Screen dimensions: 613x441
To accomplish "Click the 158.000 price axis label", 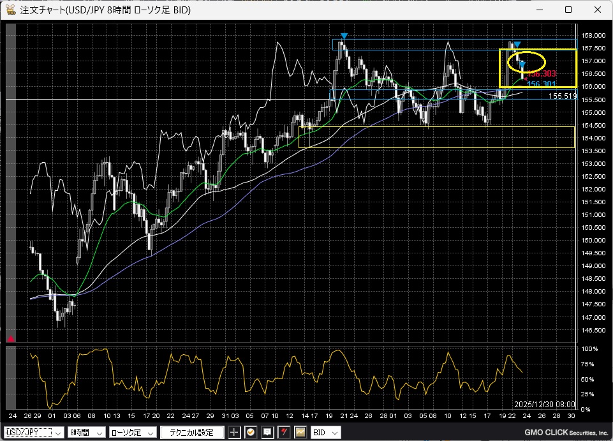I will (593, 36).
